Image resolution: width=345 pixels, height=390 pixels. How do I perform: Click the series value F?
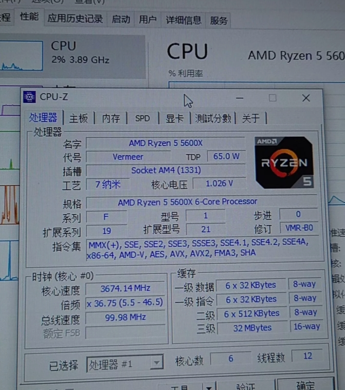click(x=106, y=217)
